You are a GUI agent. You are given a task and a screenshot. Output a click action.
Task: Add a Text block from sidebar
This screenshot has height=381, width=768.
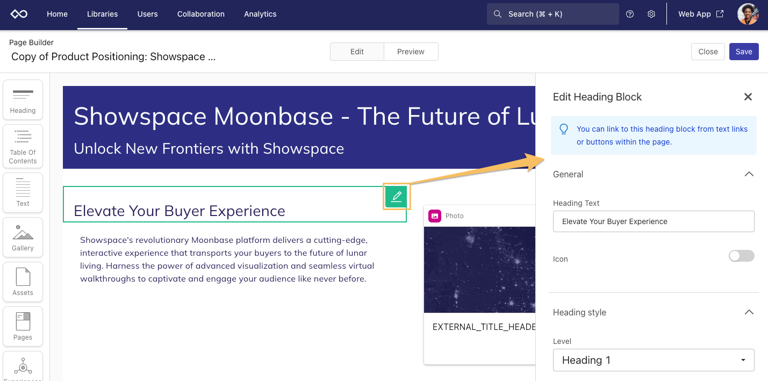[23, 192]
